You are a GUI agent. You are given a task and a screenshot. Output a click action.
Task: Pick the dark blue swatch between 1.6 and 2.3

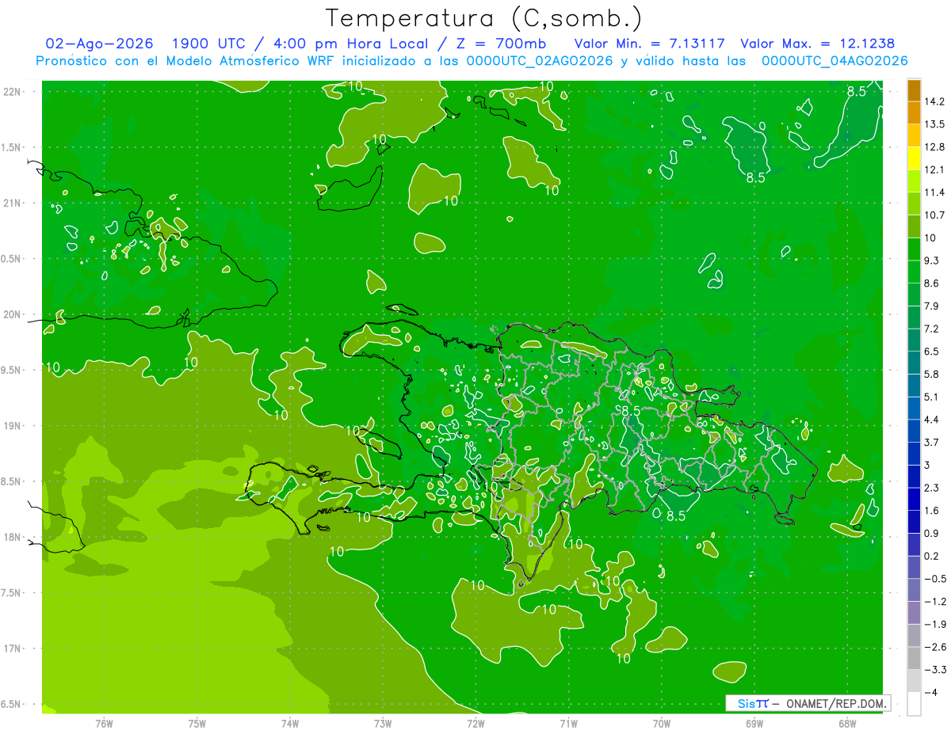pos(914,499)
